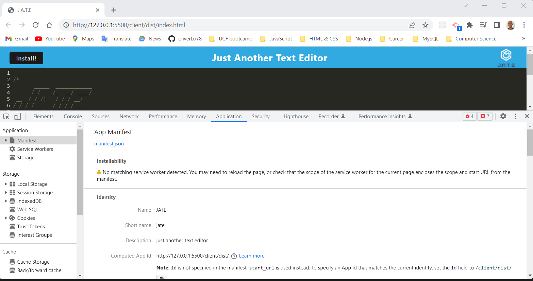Select Service Workers in the Application sidebar
533x281 pixels.
tap(35, 149)
